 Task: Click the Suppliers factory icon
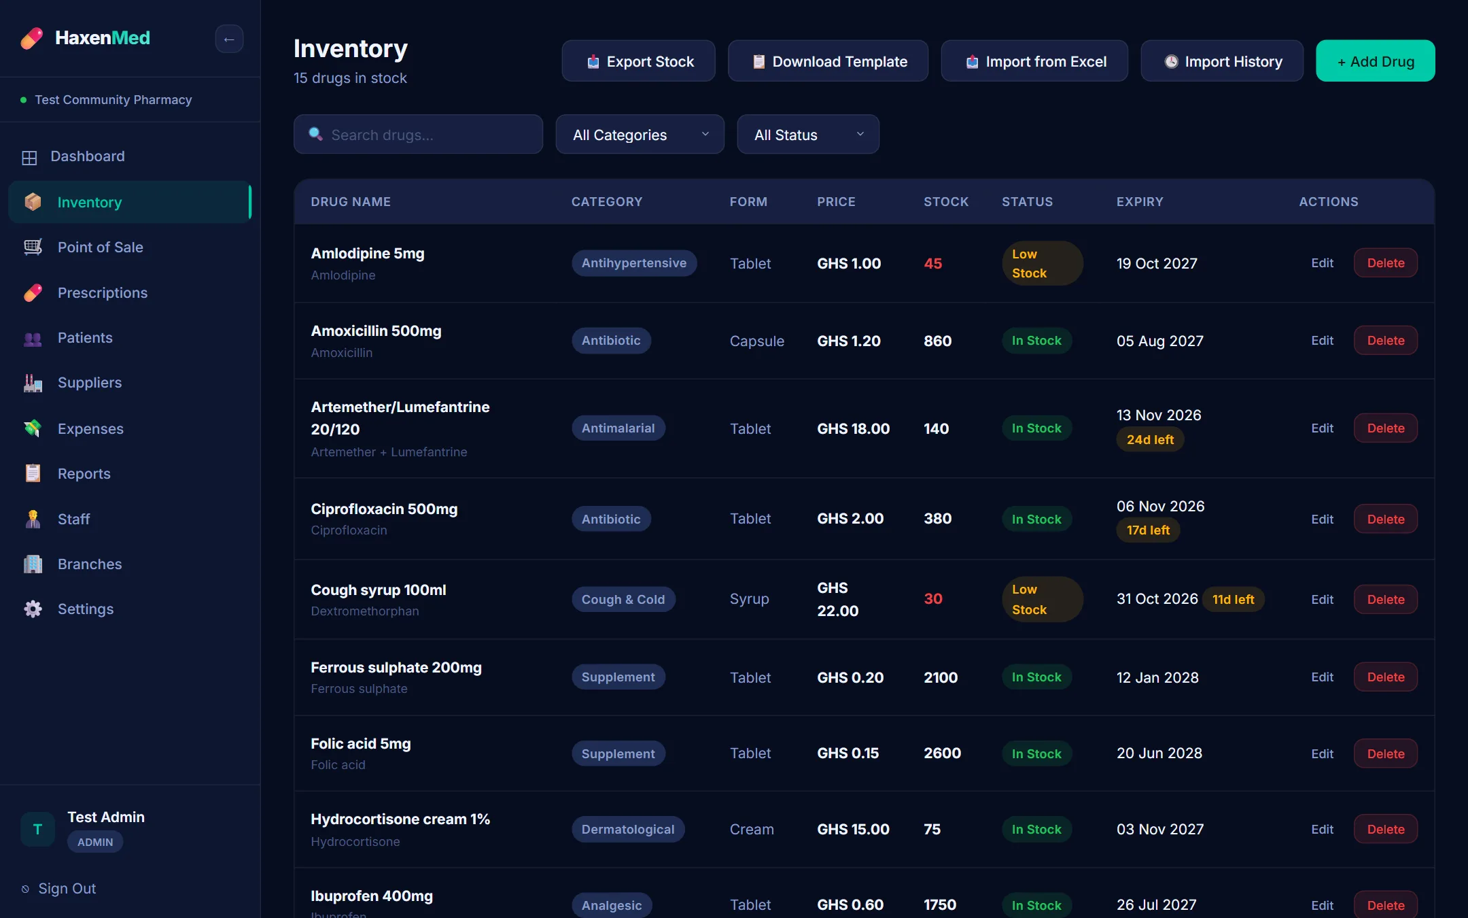33,383
